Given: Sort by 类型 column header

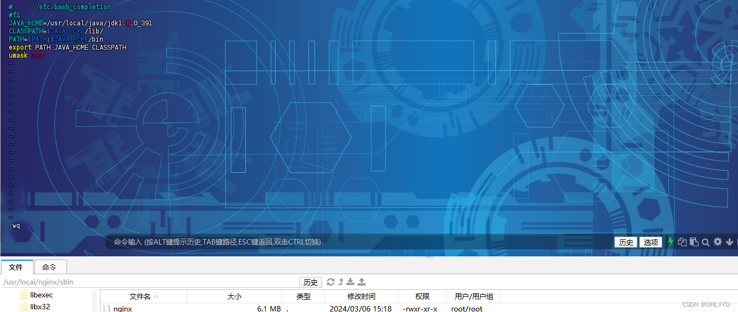Looking at the screenshot, I should tap(304, 296).
